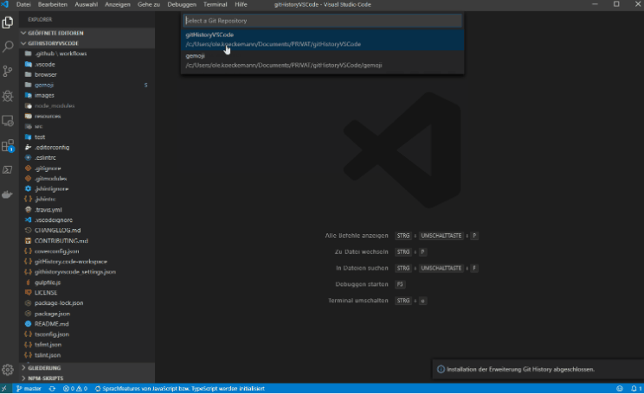This screenshot has width=644, height=394.
Task: Collapse the GITHISTORYVSCODE folder section
Action: click(x=87, y=43)
